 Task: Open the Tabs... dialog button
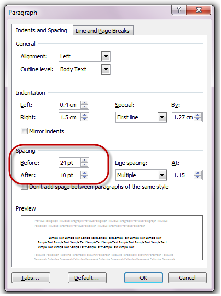pos(31,278)
